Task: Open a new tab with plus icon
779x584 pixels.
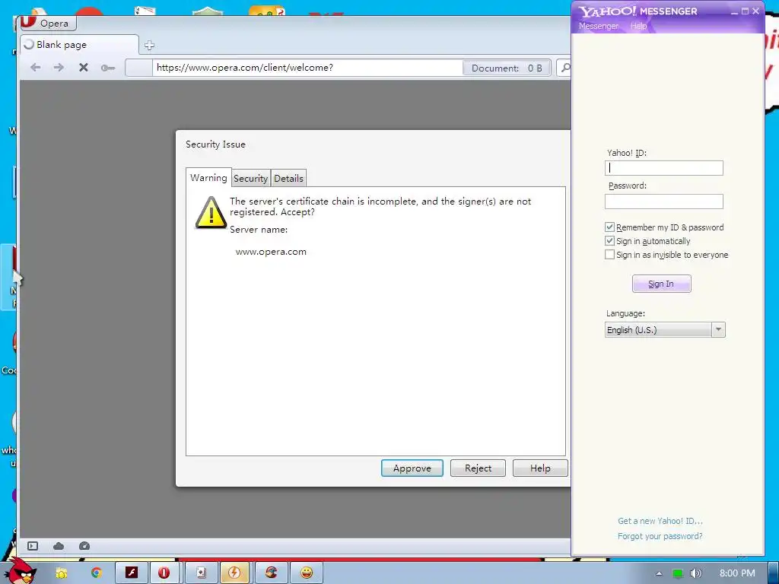Action: pos(149,45)
